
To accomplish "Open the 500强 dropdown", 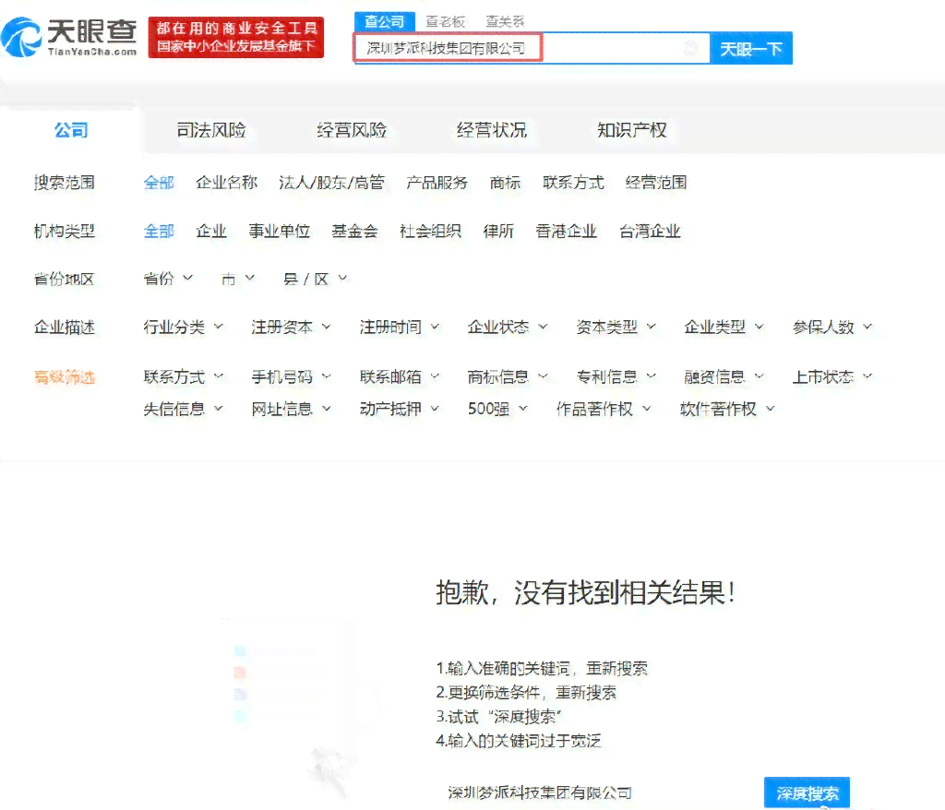I will point(497,410).
